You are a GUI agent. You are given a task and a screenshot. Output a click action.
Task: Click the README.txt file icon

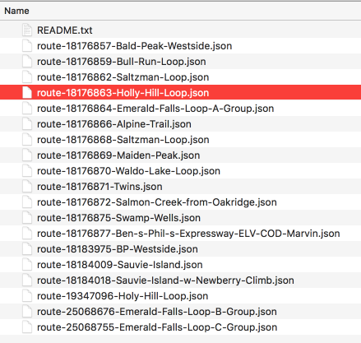(x=27, y=30)
